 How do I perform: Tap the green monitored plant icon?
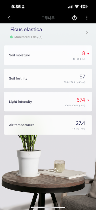point(11,37)
